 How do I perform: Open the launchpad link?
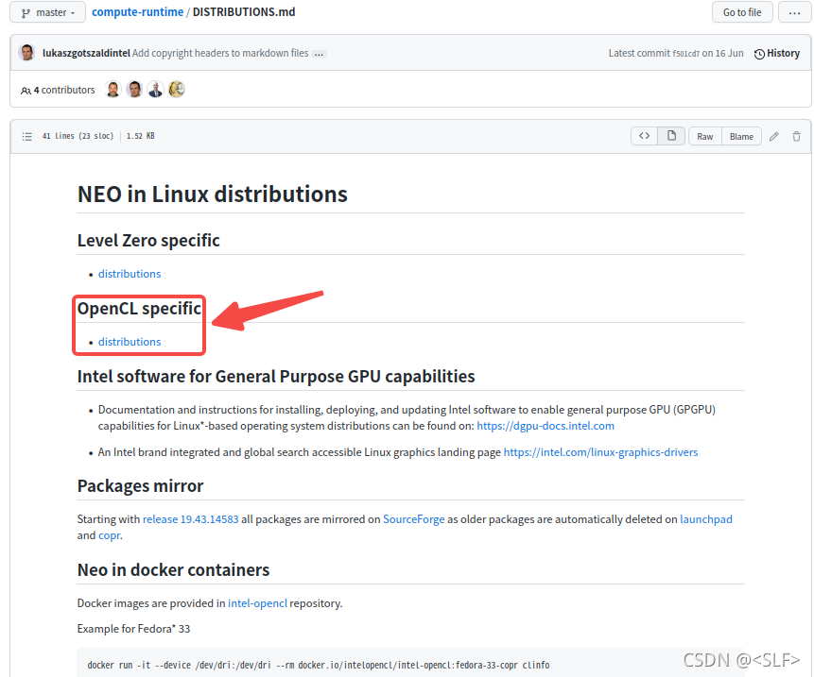coord(706,519)
